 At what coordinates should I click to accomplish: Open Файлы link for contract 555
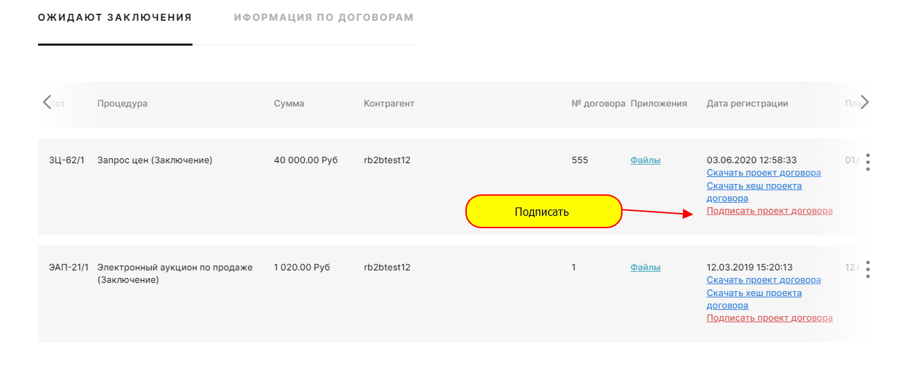pos(645,160)
